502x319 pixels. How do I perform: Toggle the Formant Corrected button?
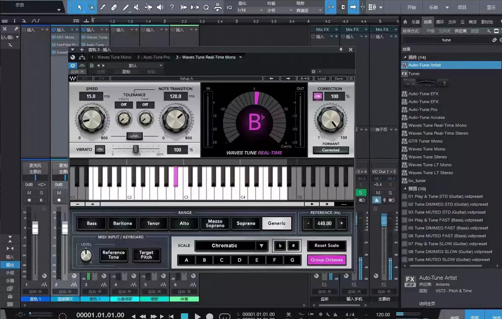pos(331,150)
